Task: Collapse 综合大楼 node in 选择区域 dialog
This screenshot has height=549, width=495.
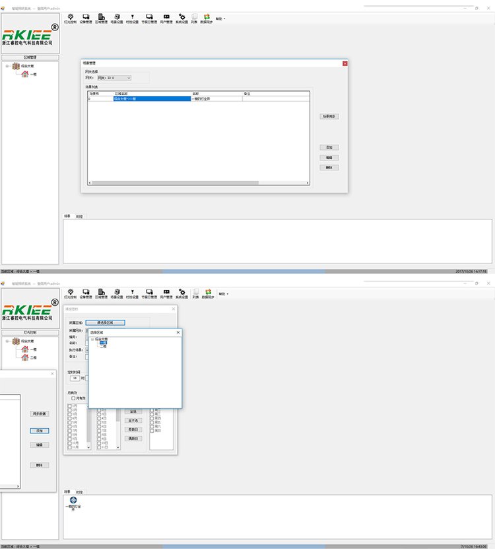Action: 92,339
